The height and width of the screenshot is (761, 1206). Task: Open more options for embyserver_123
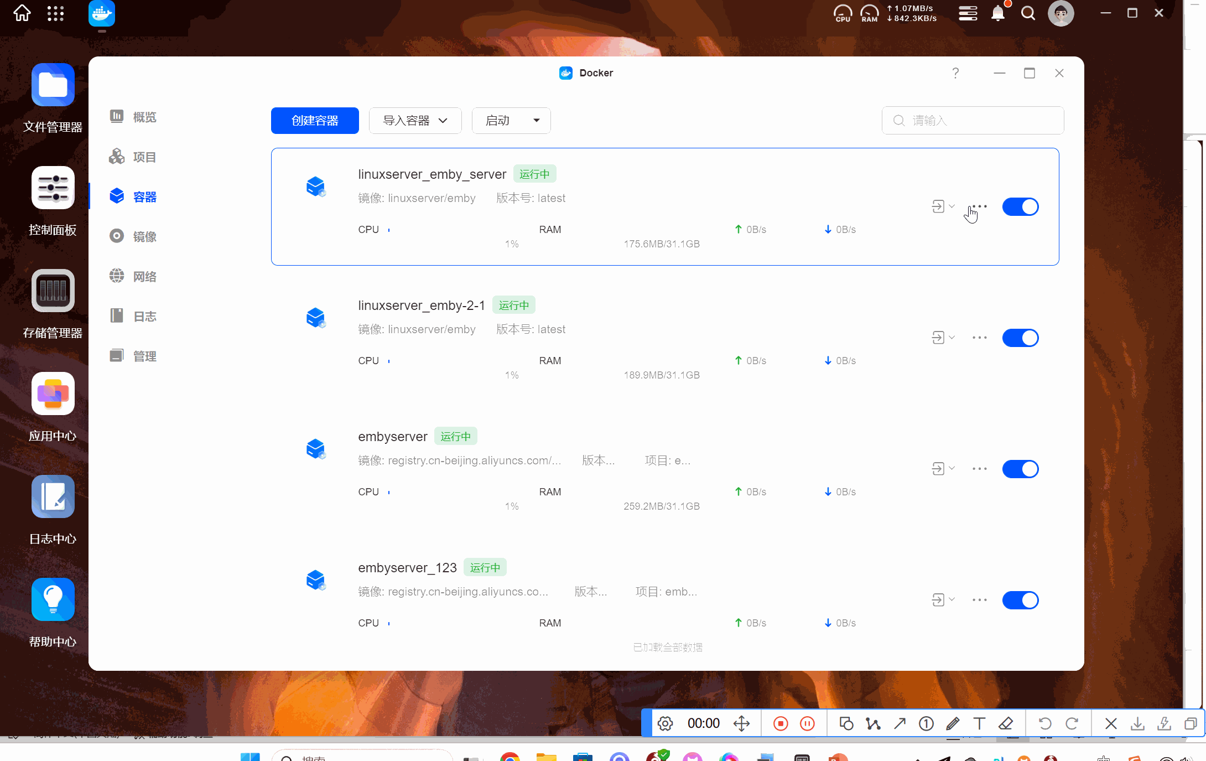979,600
